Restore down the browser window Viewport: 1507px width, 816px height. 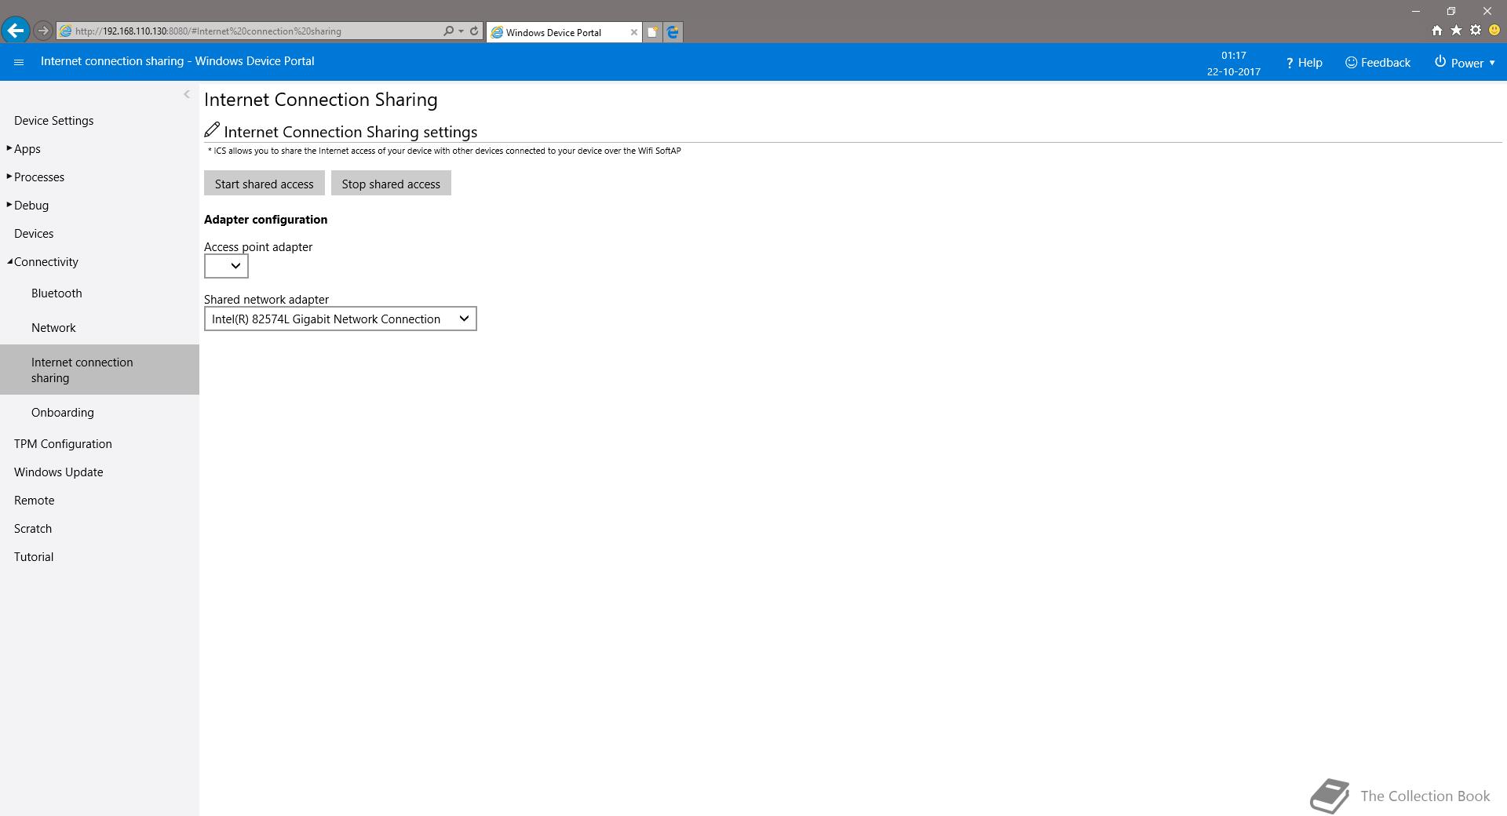click(1451, 11)
